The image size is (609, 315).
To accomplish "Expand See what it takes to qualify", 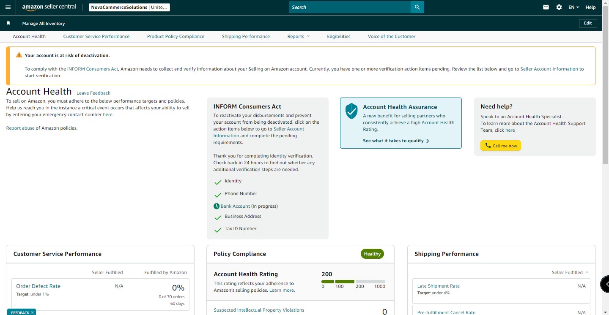I will point(396,141).
